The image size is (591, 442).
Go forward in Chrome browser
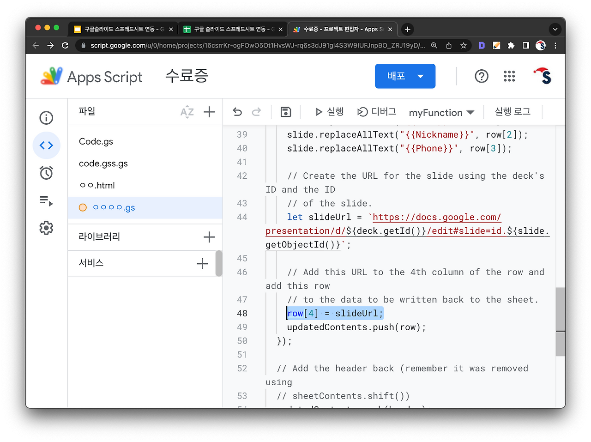51,45
